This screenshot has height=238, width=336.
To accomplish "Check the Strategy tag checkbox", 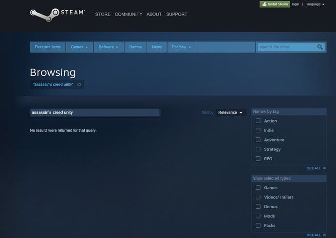I will click(x=258, y=149).
